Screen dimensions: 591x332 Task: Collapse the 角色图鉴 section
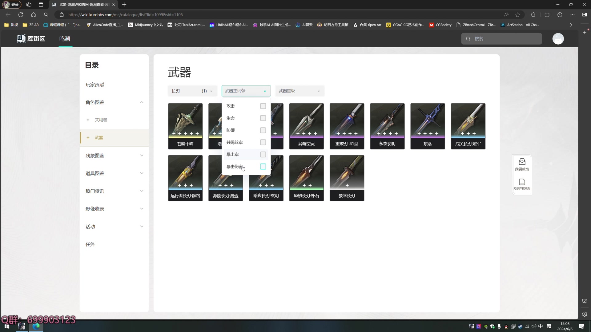tap(142, 102)
